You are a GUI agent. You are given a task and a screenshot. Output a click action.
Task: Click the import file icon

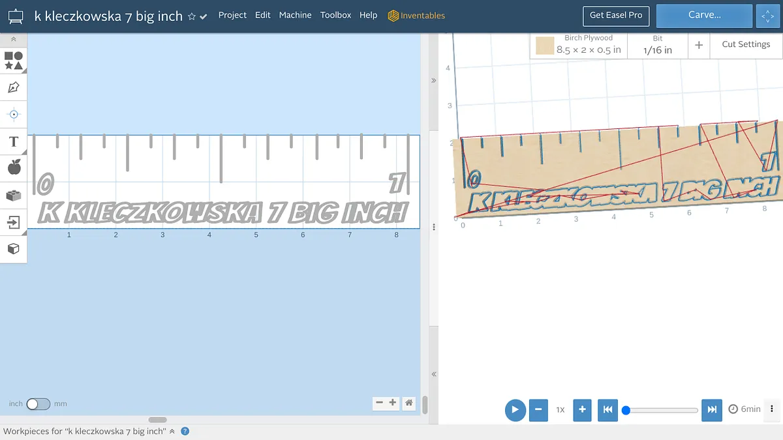14,222
